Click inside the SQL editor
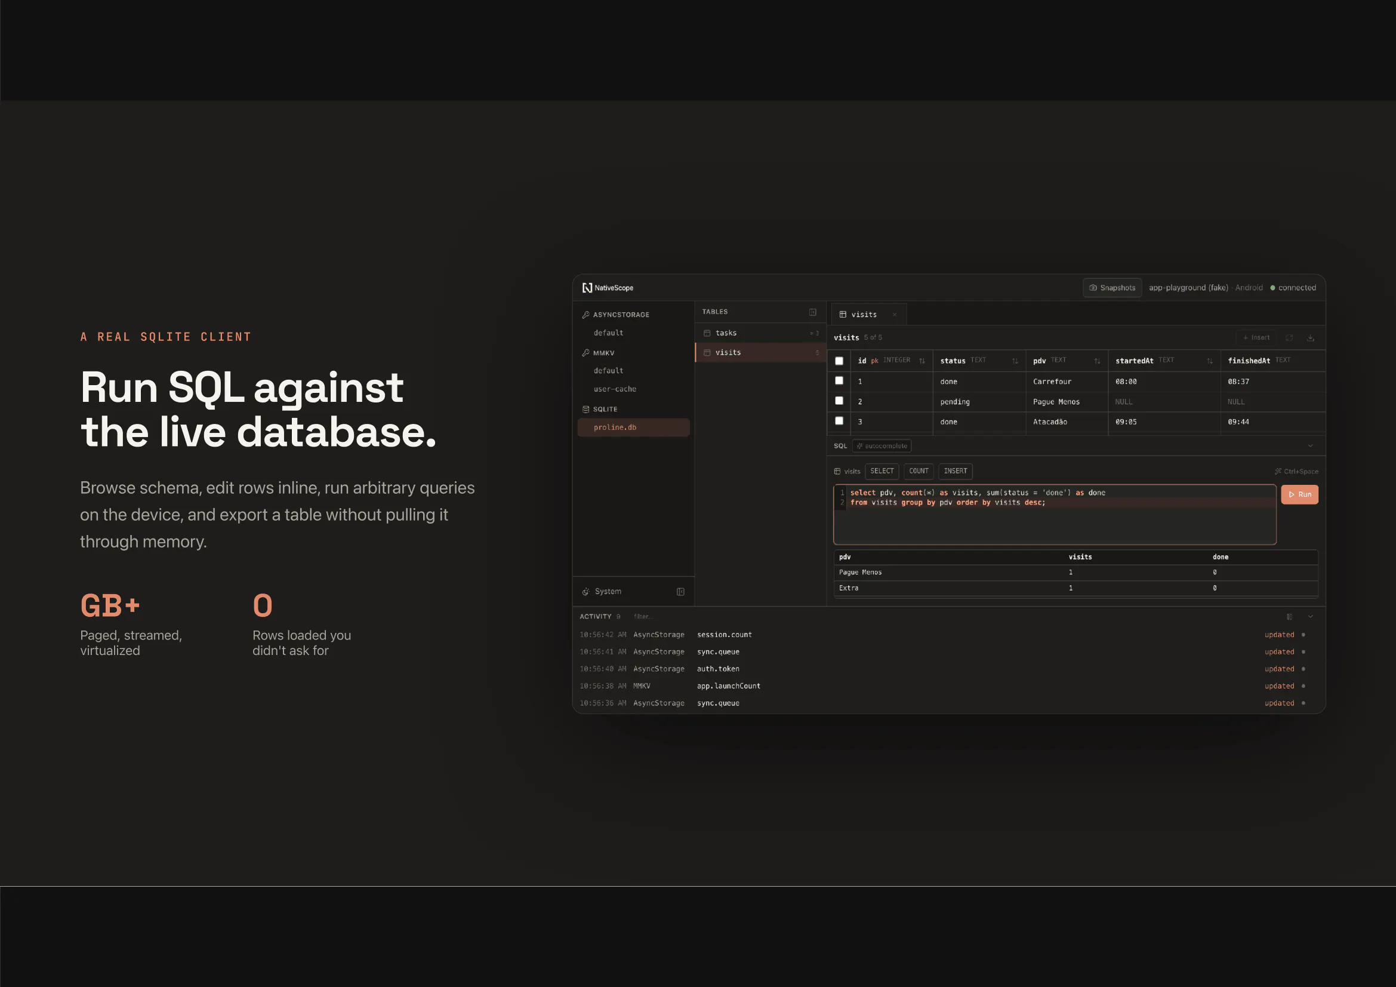This screenshot has width=1396, height=987. pos(1054,515)
